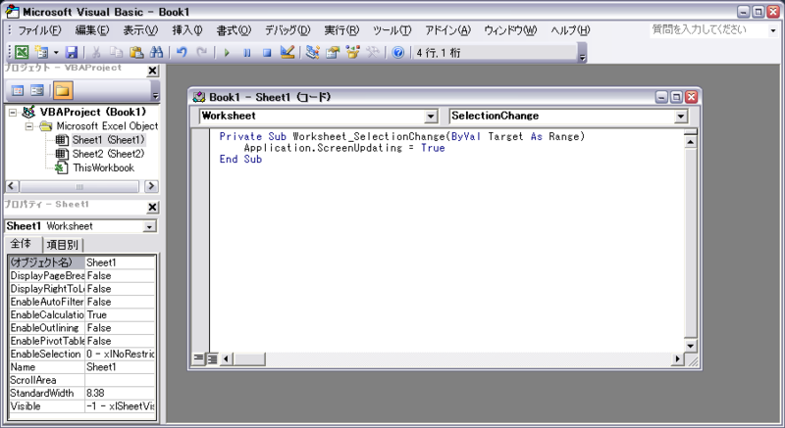Redo toolbar icon
The image size is (785, 428).
(x=202, y=52)
